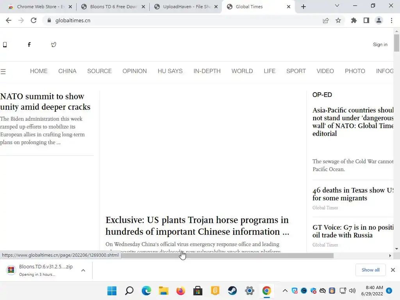Screen dimensions: 400x300
Task: Open the SPORT navigation item
Action: 296,71
